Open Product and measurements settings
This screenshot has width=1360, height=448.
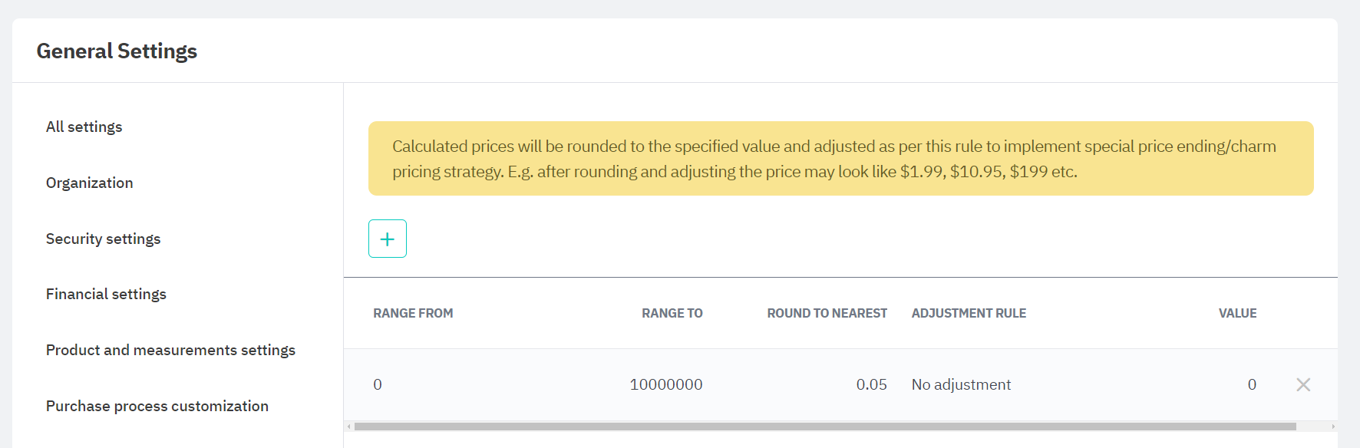tap(170, 350)
